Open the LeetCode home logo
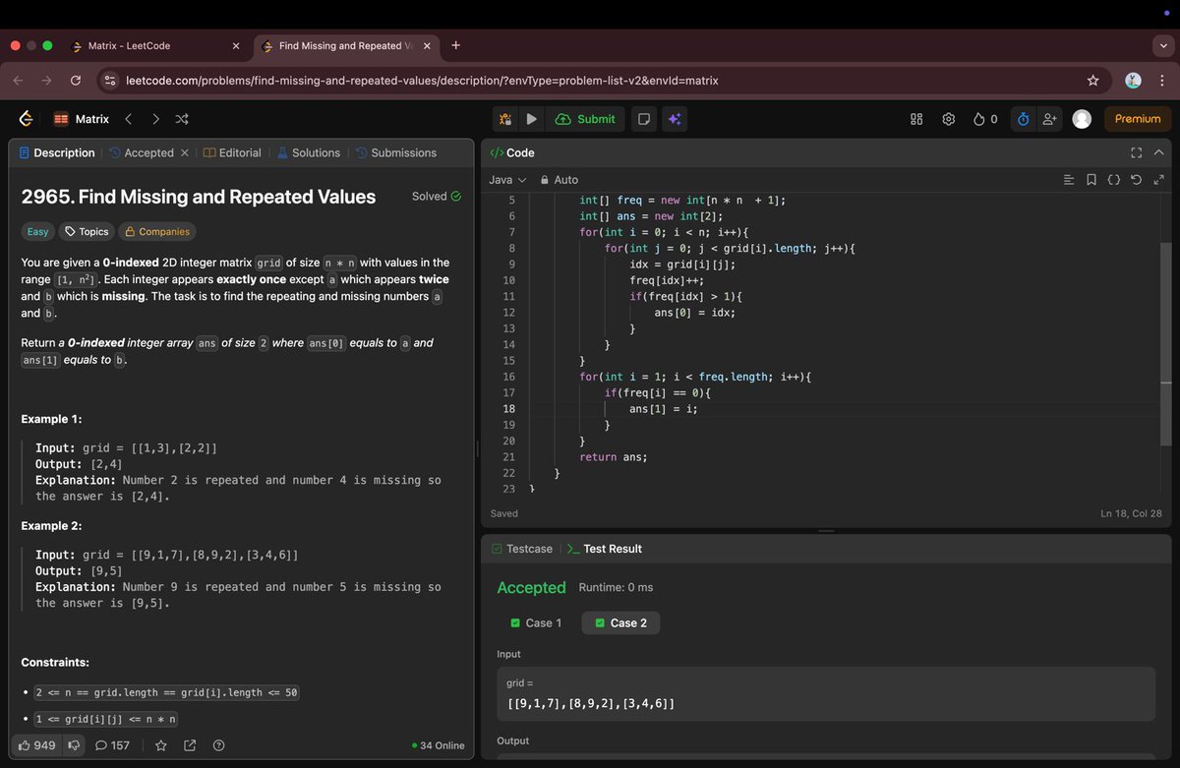Viewport: 1180px width, 768px height. pos(27,119)
